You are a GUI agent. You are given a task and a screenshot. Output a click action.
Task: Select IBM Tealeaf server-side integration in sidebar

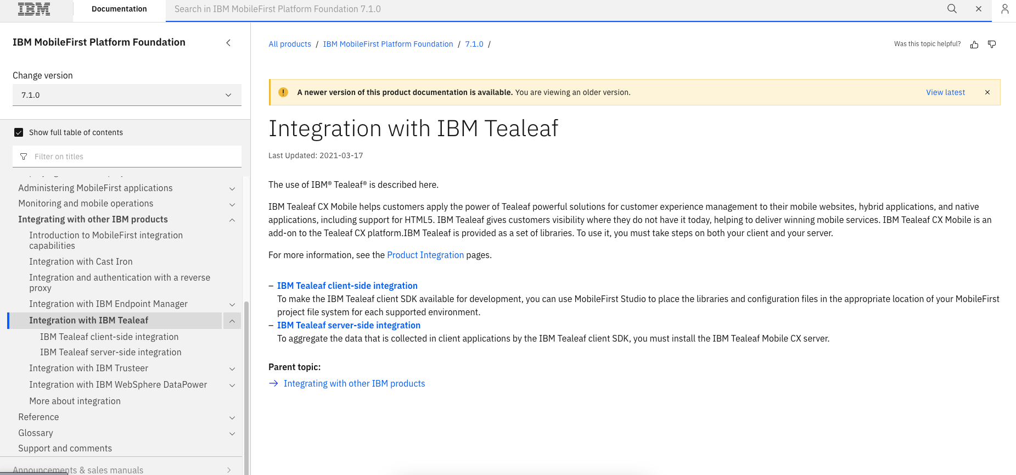click(x=111, y=353)
